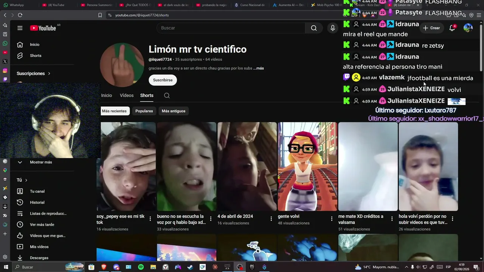Reload the page in the browser
Screen dimensions: 484x272
[20, 15]
